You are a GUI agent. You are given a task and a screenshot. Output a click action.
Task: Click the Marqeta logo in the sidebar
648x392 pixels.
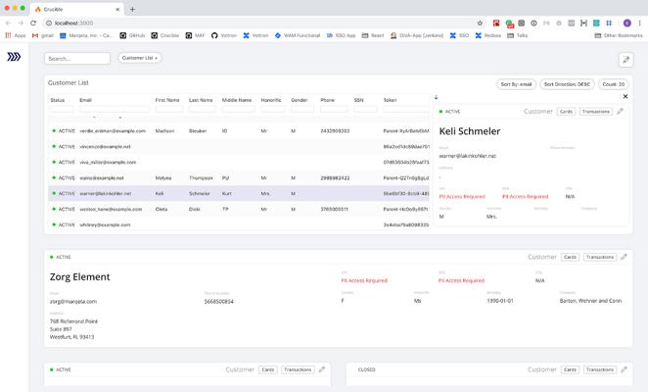click(x=14, y=58)
